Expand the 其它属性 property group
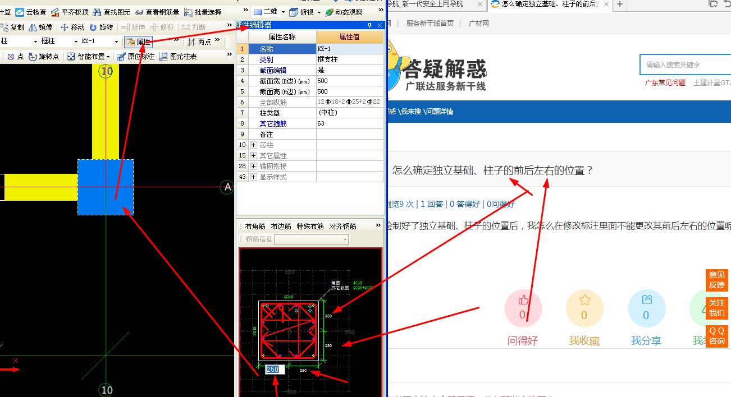The width and height of the screenshot is (731, 397). click(253, 156)
